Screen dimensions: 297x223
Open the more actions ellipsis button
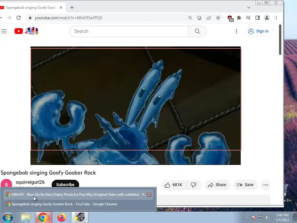click(266, 185)
